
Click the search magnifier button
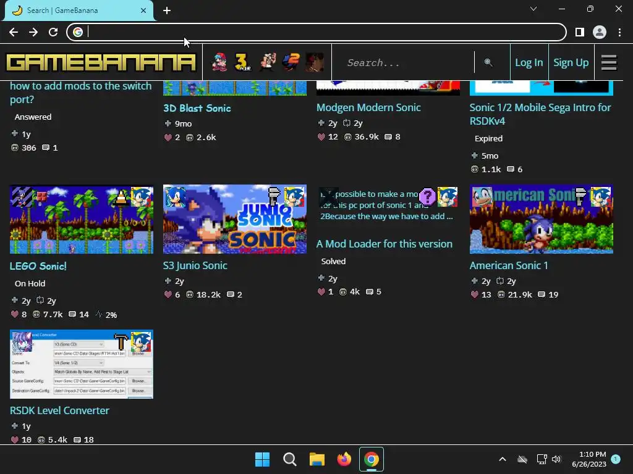click(488, 62)
